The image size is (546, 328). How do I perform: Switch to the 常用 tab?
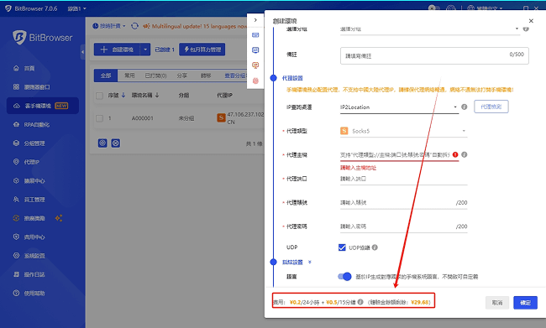coord(129,75)
